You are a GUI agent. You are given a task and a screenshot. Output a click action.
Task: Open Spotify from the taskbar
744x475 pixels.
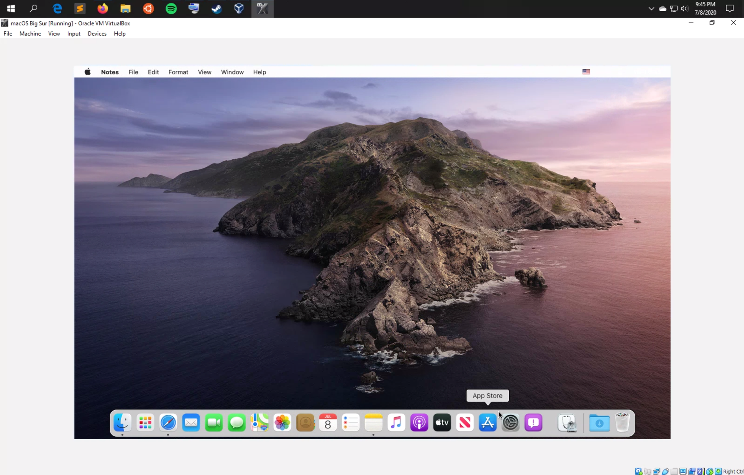pyautogui.click(x=171, y=8)
